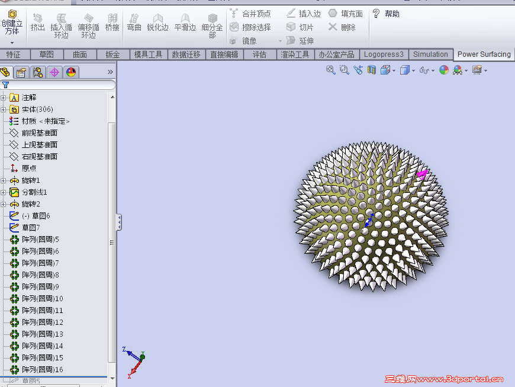
Task: Open the FeatureManager design tree tab
Action: pos(5,72)
